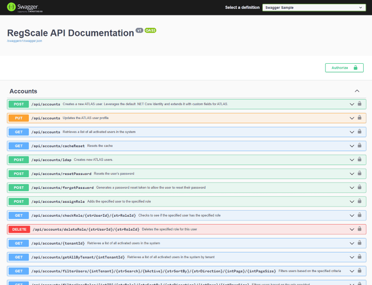This screenshot has width=372, height=285.
Task: Click the POST badge on the assignRole row
Action: coord(19,202)
